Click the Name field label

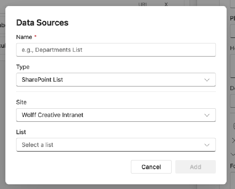coord(24,37)
